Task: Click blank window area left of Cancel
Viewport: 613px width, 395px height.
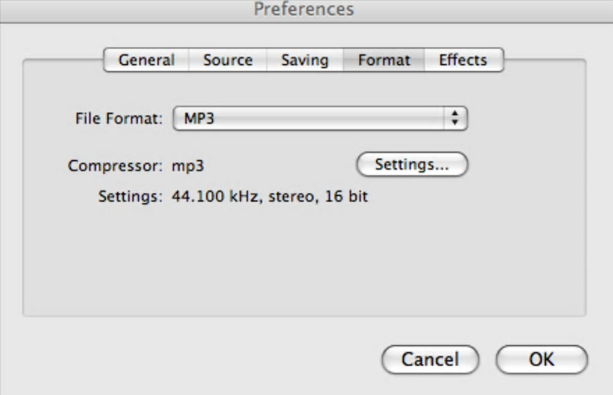Action: (x=192, y=359)
